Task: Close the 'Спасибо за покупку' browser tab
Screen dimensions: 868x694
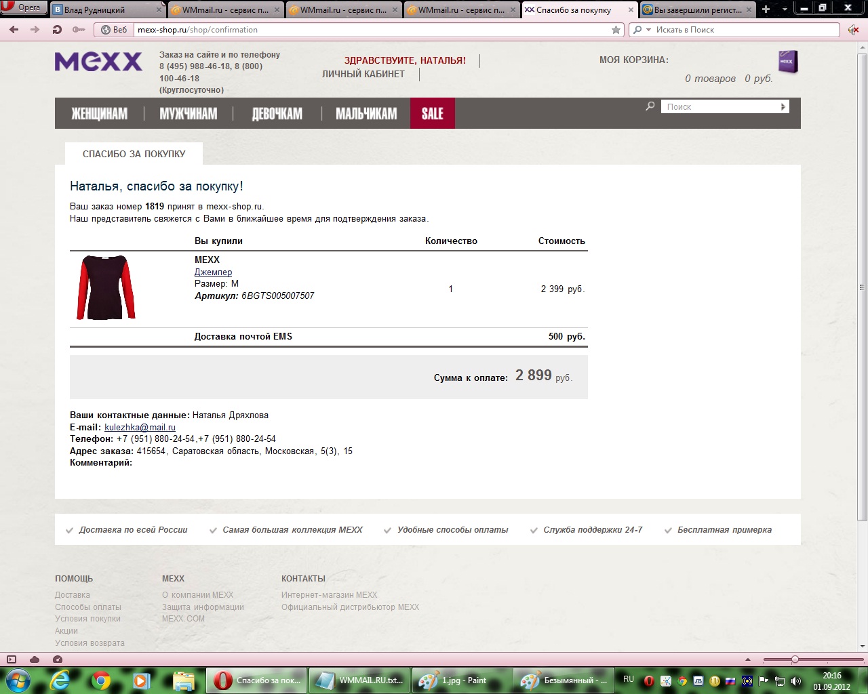Action: click(x=631, y=10)
